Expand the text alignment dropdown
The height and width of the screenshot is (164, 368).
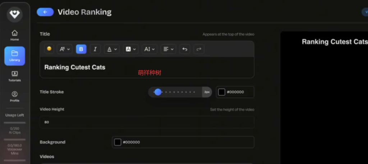[167, 49]
